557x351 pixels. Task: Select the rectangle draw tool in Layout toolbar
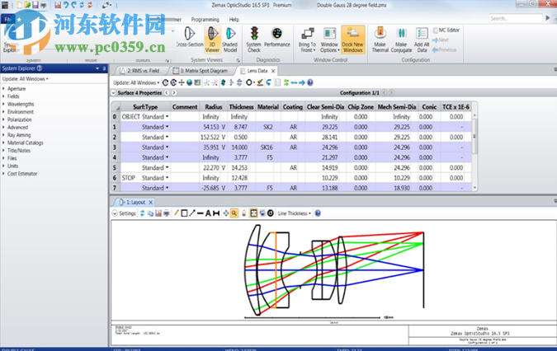pos(184,213)
